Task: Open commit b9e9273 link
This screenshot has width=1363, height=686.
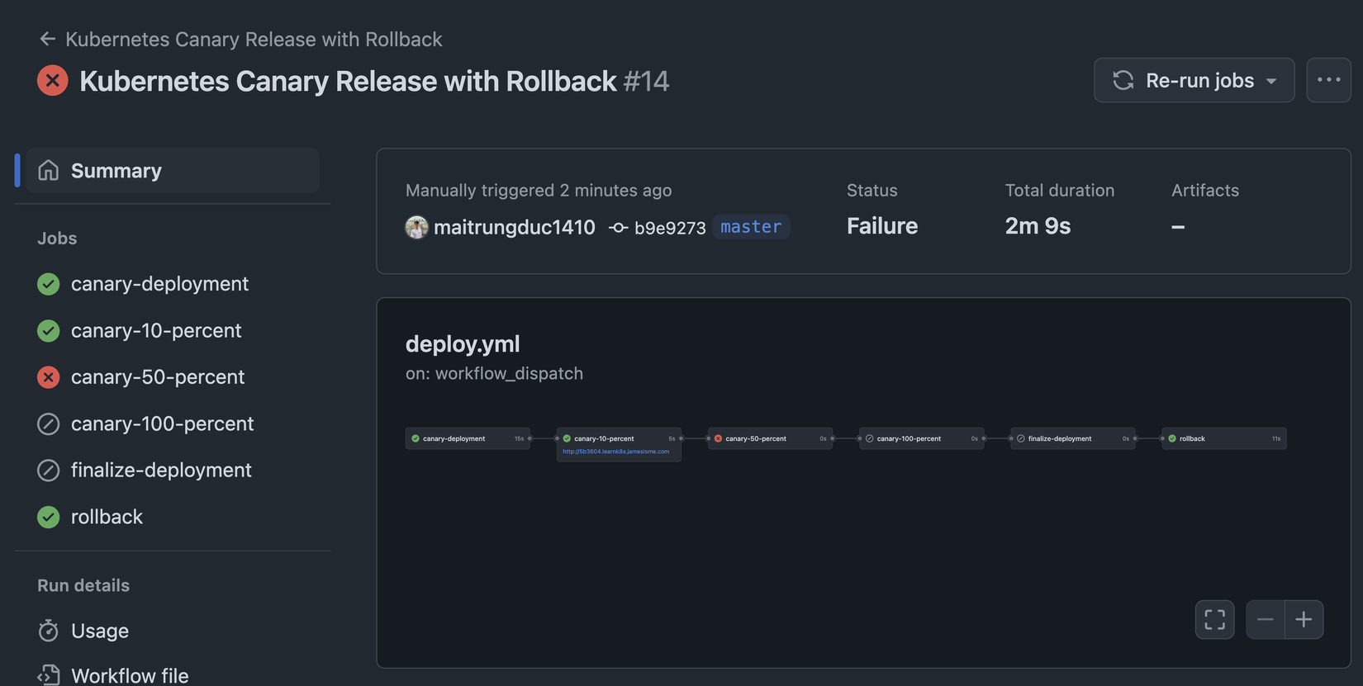Action: (670, 228)
